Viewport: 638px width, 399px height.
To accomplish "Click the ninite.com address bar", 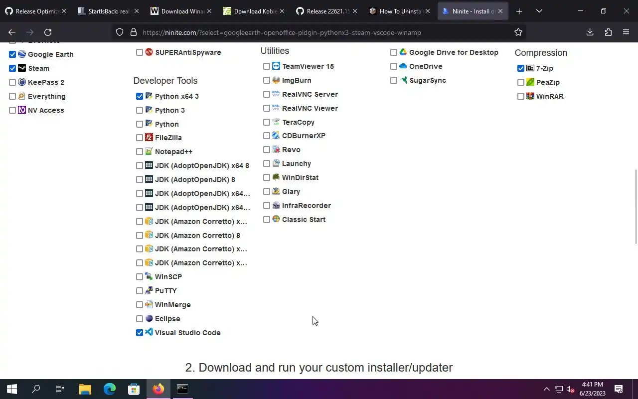I will point(319,32).
